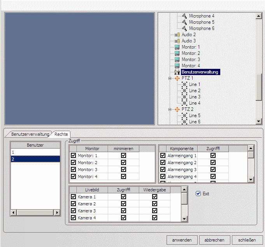Click the Monitor: 2 screen icon in tree

177,53
